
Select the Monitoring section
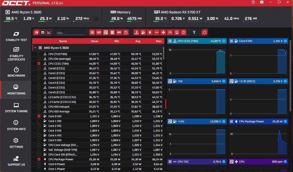pos(16,90)
